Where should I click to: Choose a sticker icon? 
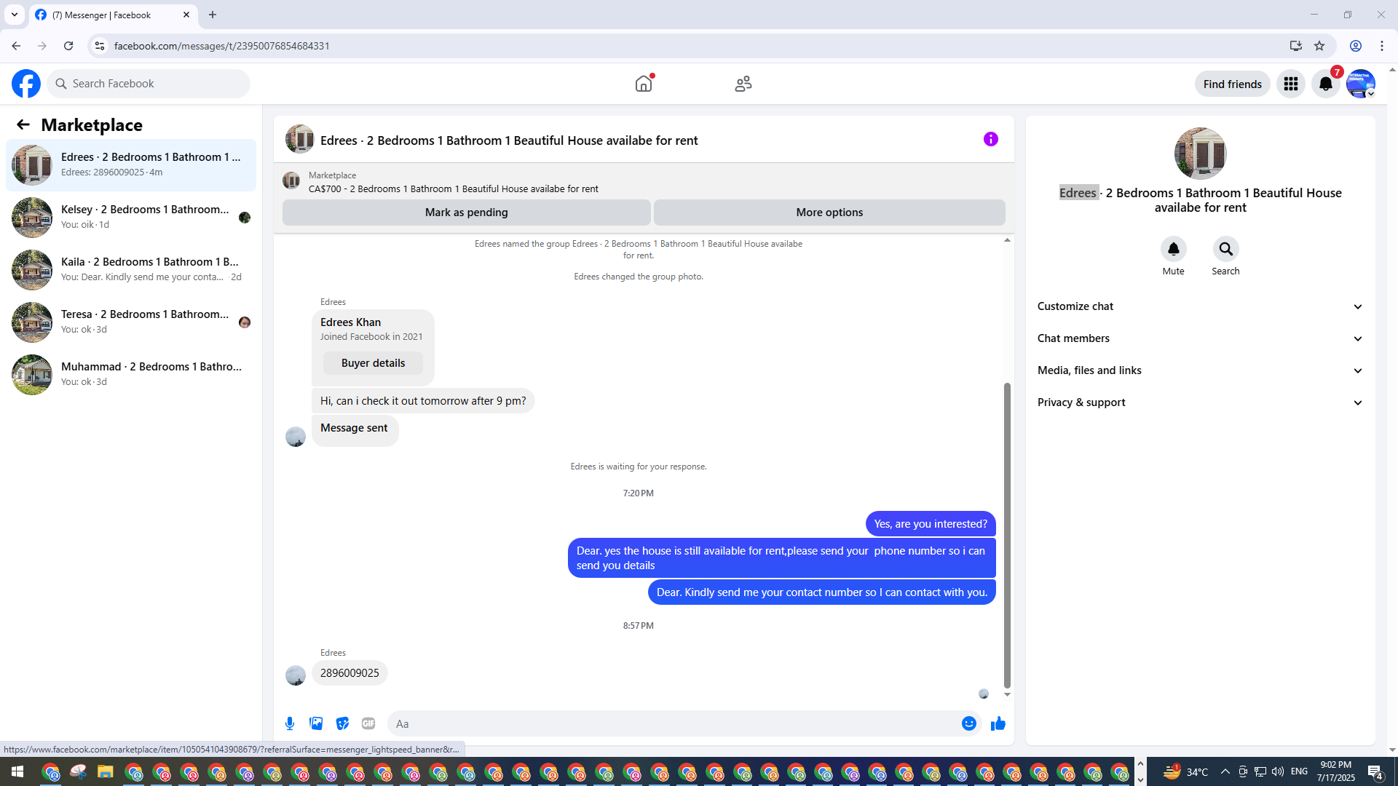(x=342, y=723)
